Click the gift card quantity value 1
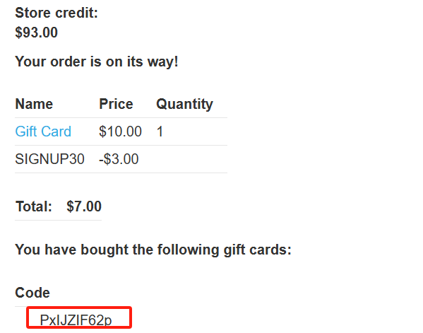 (x=160, y=132)
